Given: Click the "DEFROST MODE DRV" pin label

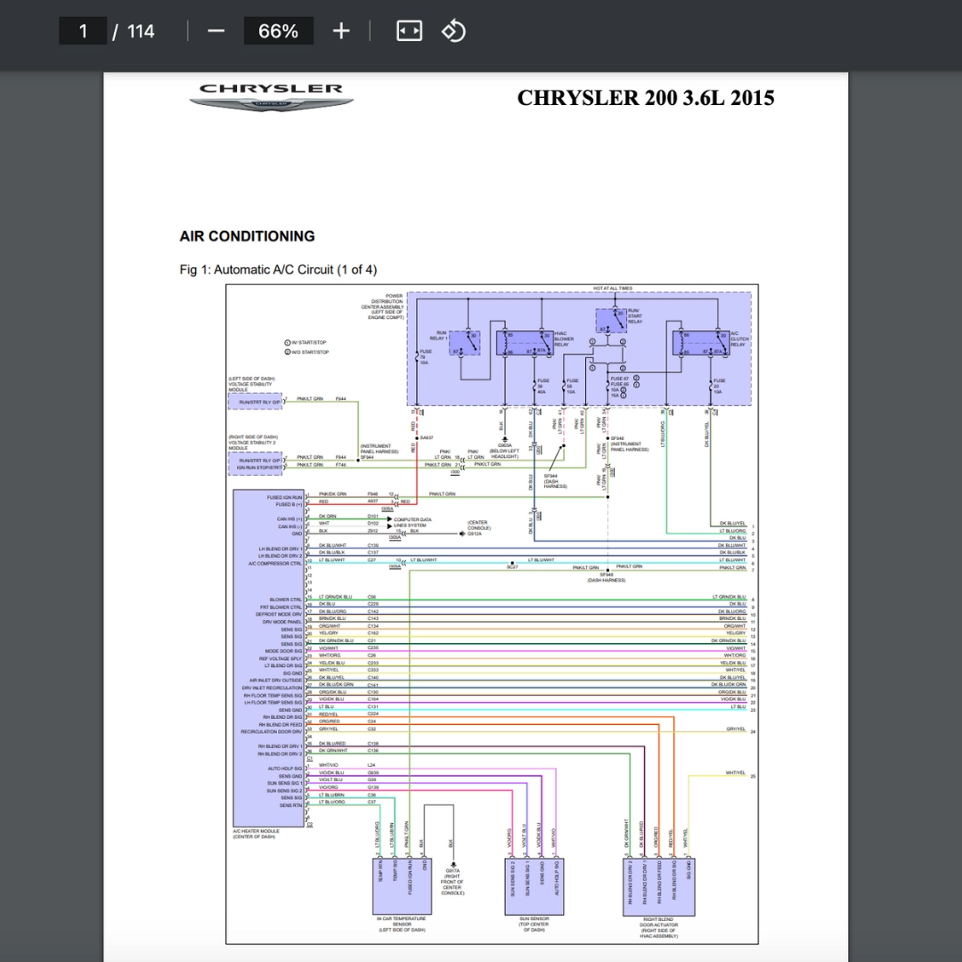Looking at the screenshot, I should [279, 614].
